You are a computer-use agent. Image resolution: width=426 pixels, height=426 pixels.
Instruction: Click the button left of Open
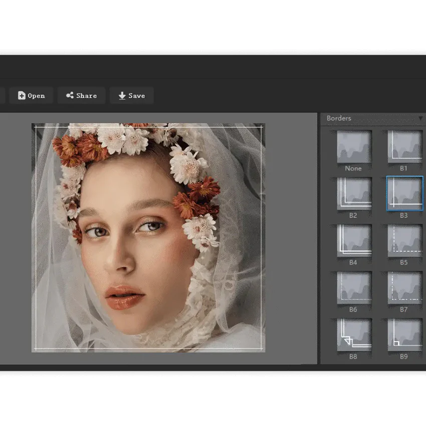tap(2, 95)
